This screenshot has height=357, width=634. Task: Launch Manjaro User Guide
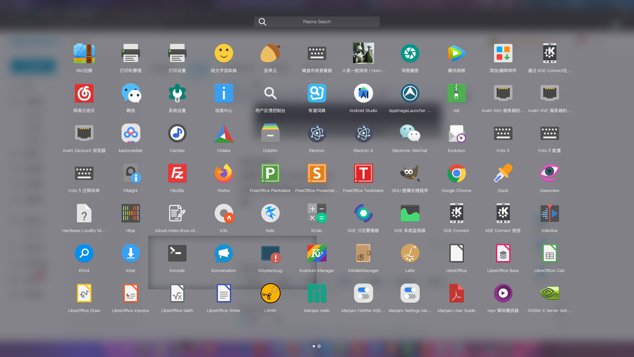[x=456, y=294]
